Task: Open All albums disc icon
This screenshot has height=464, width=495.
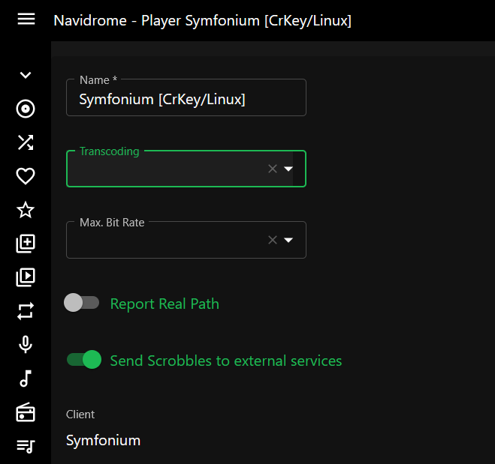Action: (26, 109)
